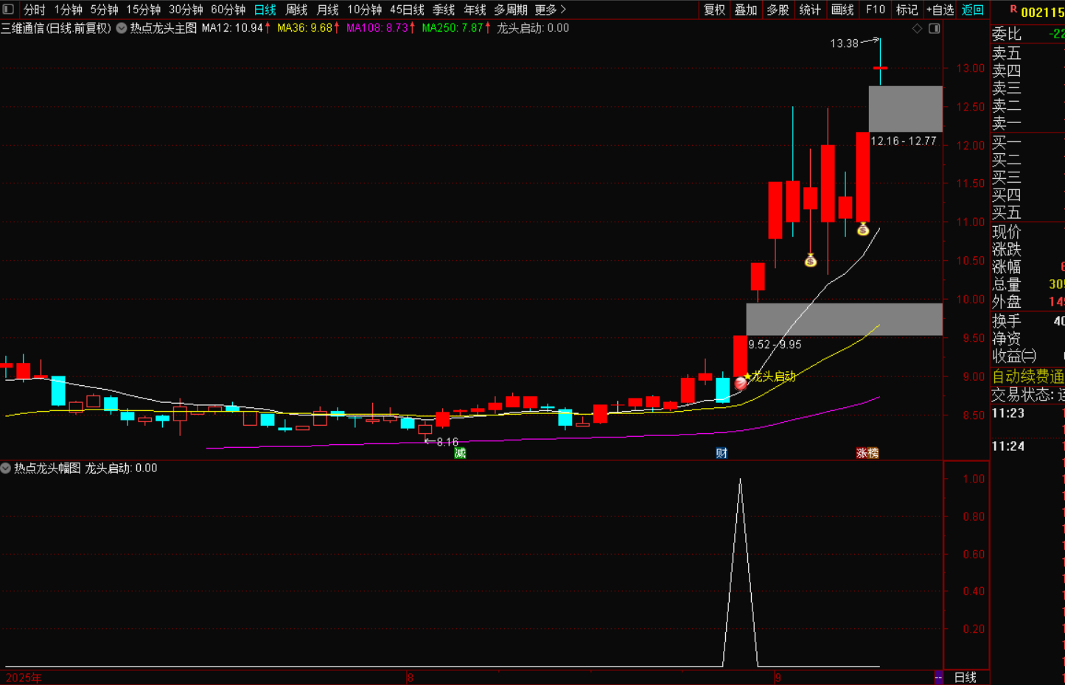Switch to the 周线 weekly period tab
This screenshot has height=685, width=1065.
[x=296, y=10]
